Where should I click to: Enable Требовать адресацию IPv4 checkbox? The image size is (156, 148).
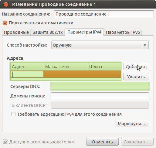click(13, 114)
